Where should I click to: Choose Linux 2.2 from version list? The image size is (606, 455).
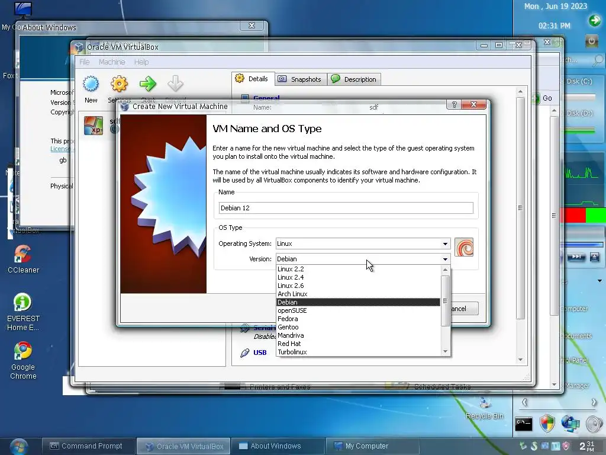(358, 269)
